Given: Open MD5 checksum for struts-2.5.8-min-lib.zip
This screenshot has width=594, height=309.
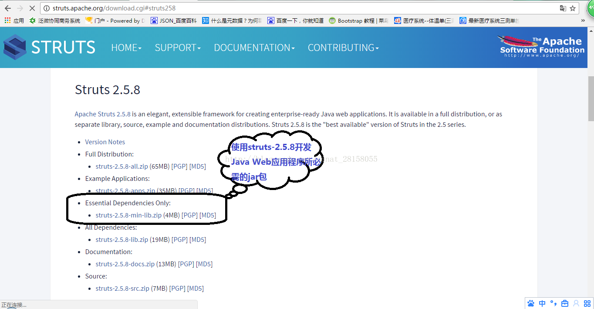Looking at the screenshot, I should (x=208, y=215).
